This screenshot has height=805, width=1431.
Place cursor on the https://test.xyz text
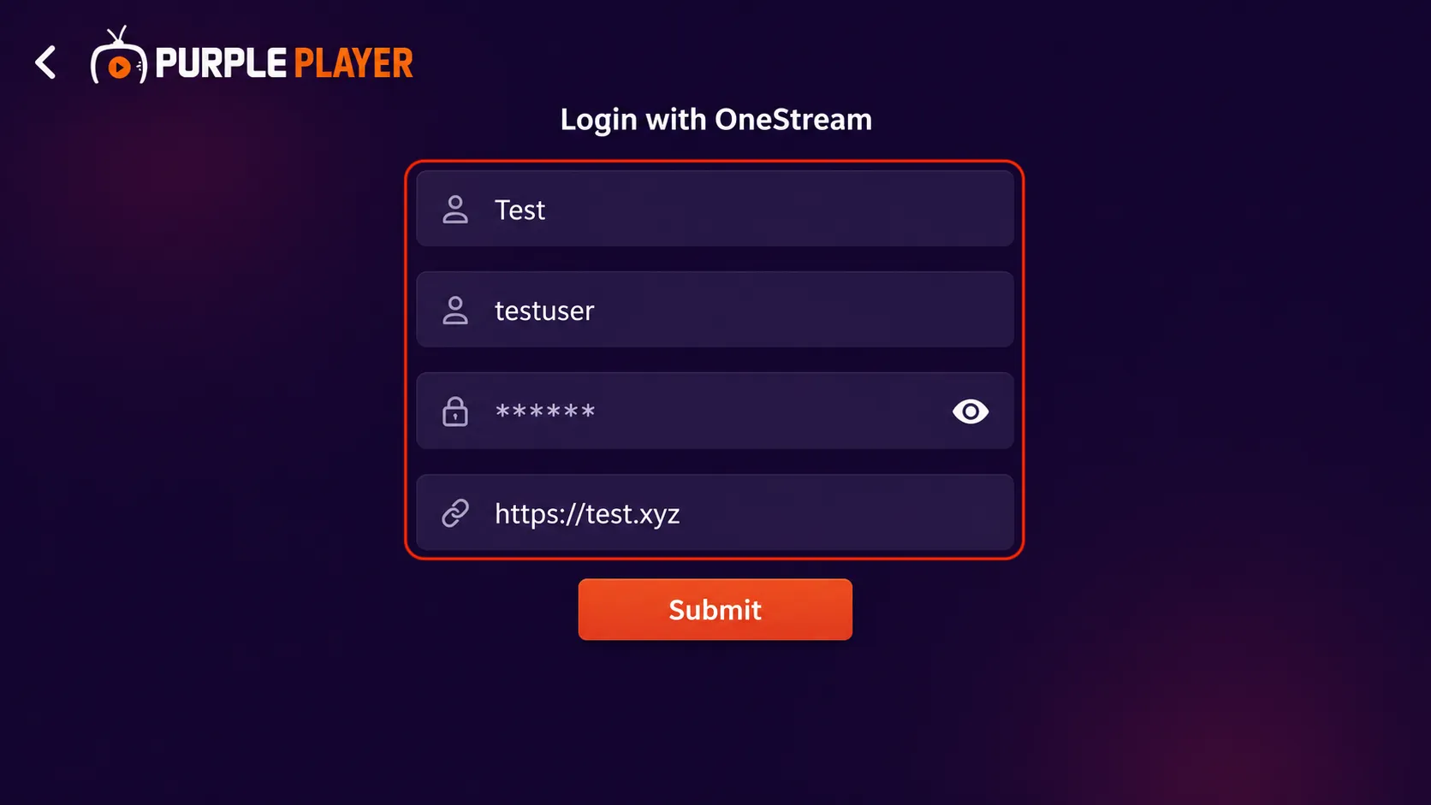pyautogui.click(x=587, y=513)
